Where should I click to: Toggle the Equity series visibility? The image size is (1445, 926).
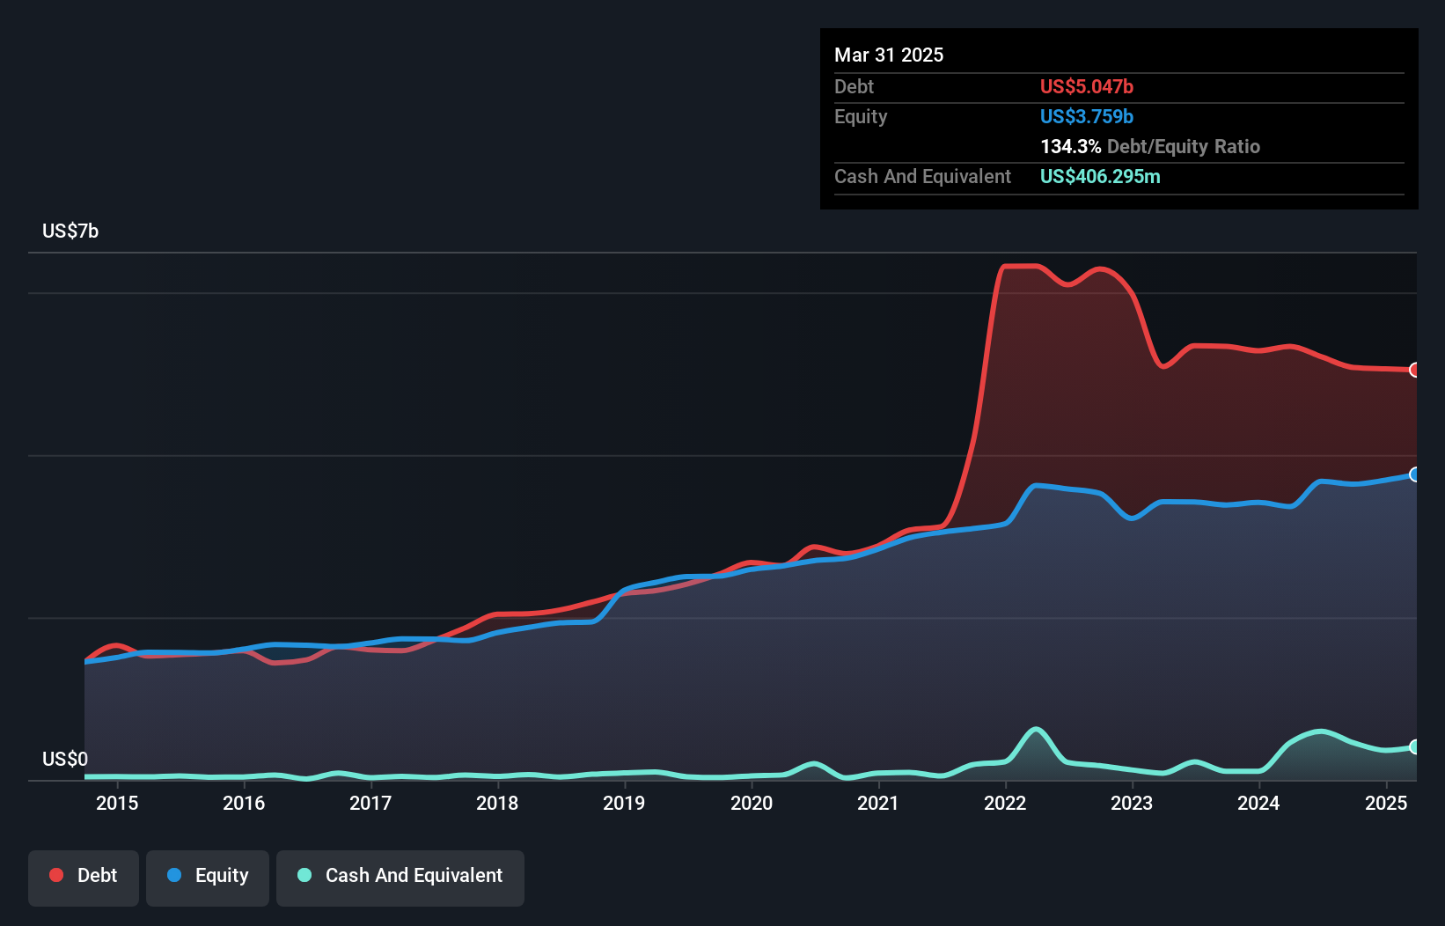tap(207, 876)
